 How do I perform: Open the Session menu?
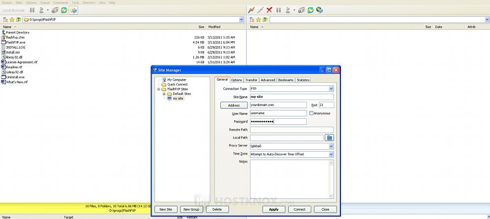[x=7, y=2]
